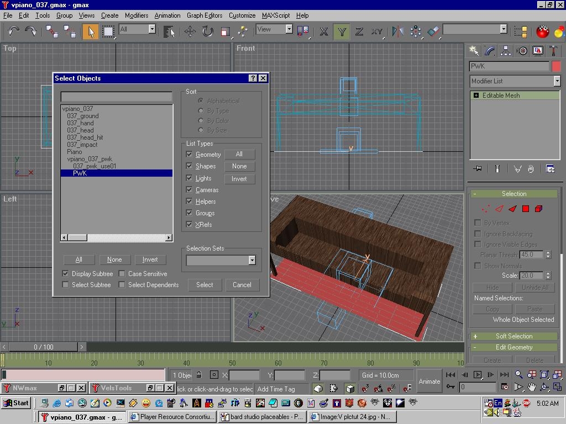Viewport: 566px width, 424px height.
Task: Click the Cancel button in dialog
Action: pos(242,285)
